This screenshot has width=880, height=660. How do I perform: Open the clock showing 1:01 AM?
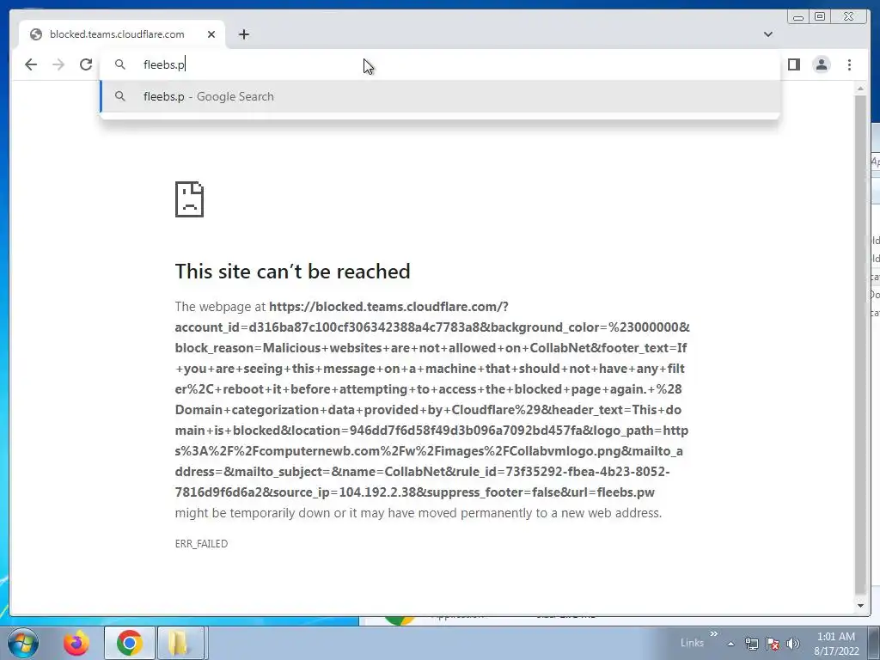pyautogui.click(x=836, y=644)
